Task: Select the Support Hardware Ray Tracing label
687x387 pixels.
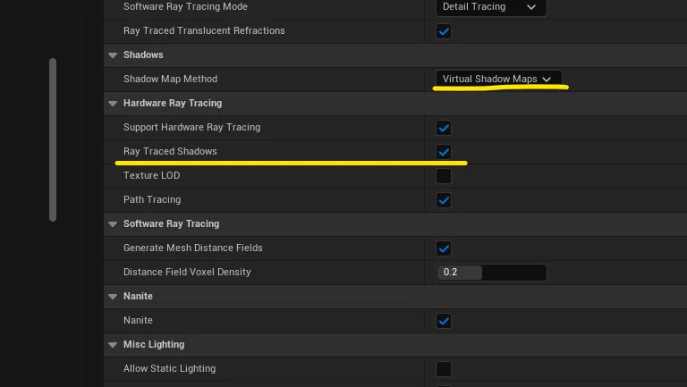Action: (x=192, y=127)
